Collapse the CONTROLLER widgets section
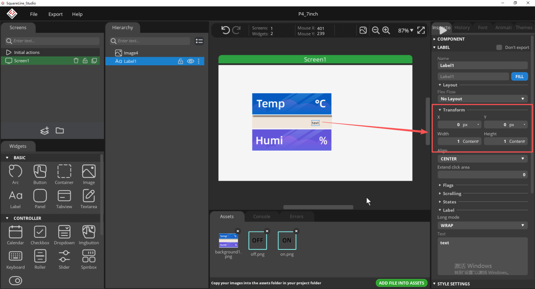 [x=7, y=218]
